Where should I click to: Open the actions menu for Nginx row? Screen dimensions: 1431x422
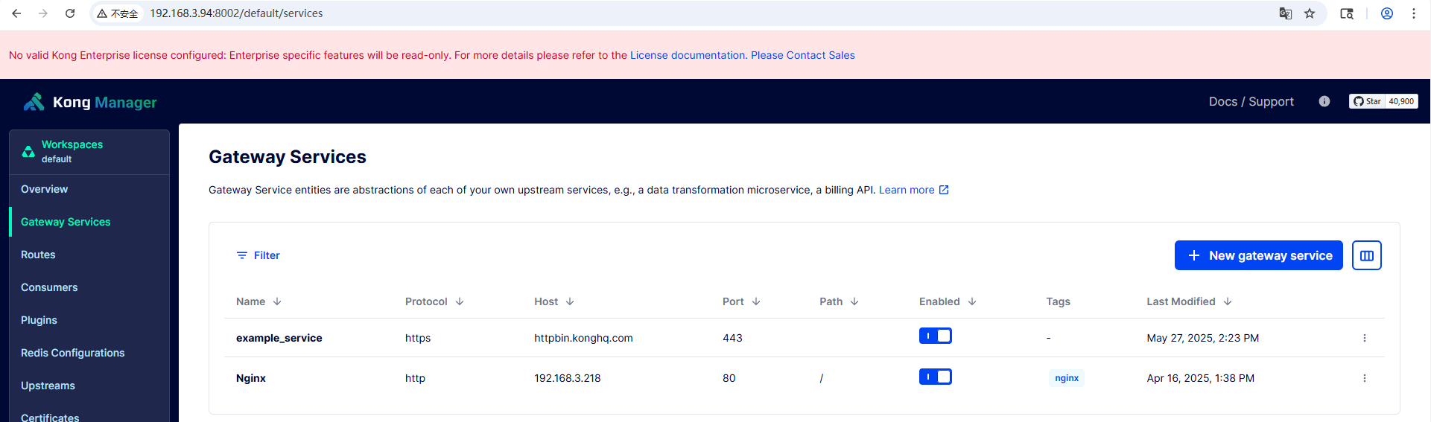(x=1365, y=378)
